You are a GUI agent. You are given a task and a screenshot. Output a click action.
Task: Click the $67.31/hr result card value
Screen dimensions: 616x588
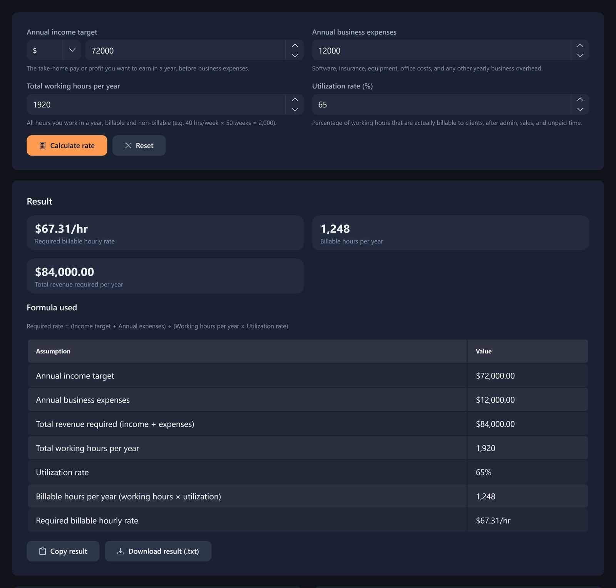click(62, 229)
